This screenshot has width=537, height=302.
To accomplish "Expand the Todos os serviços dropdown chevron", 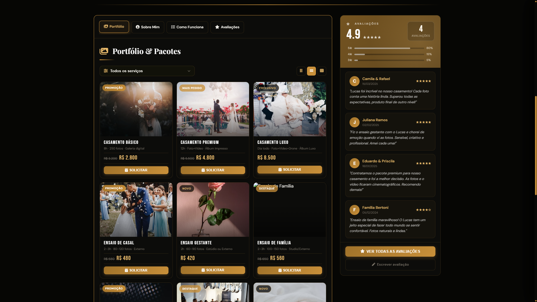I will (x=189, y=71).
